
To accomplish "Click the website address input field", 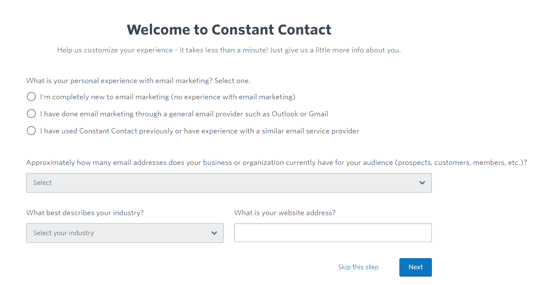I will coord(333,233).
